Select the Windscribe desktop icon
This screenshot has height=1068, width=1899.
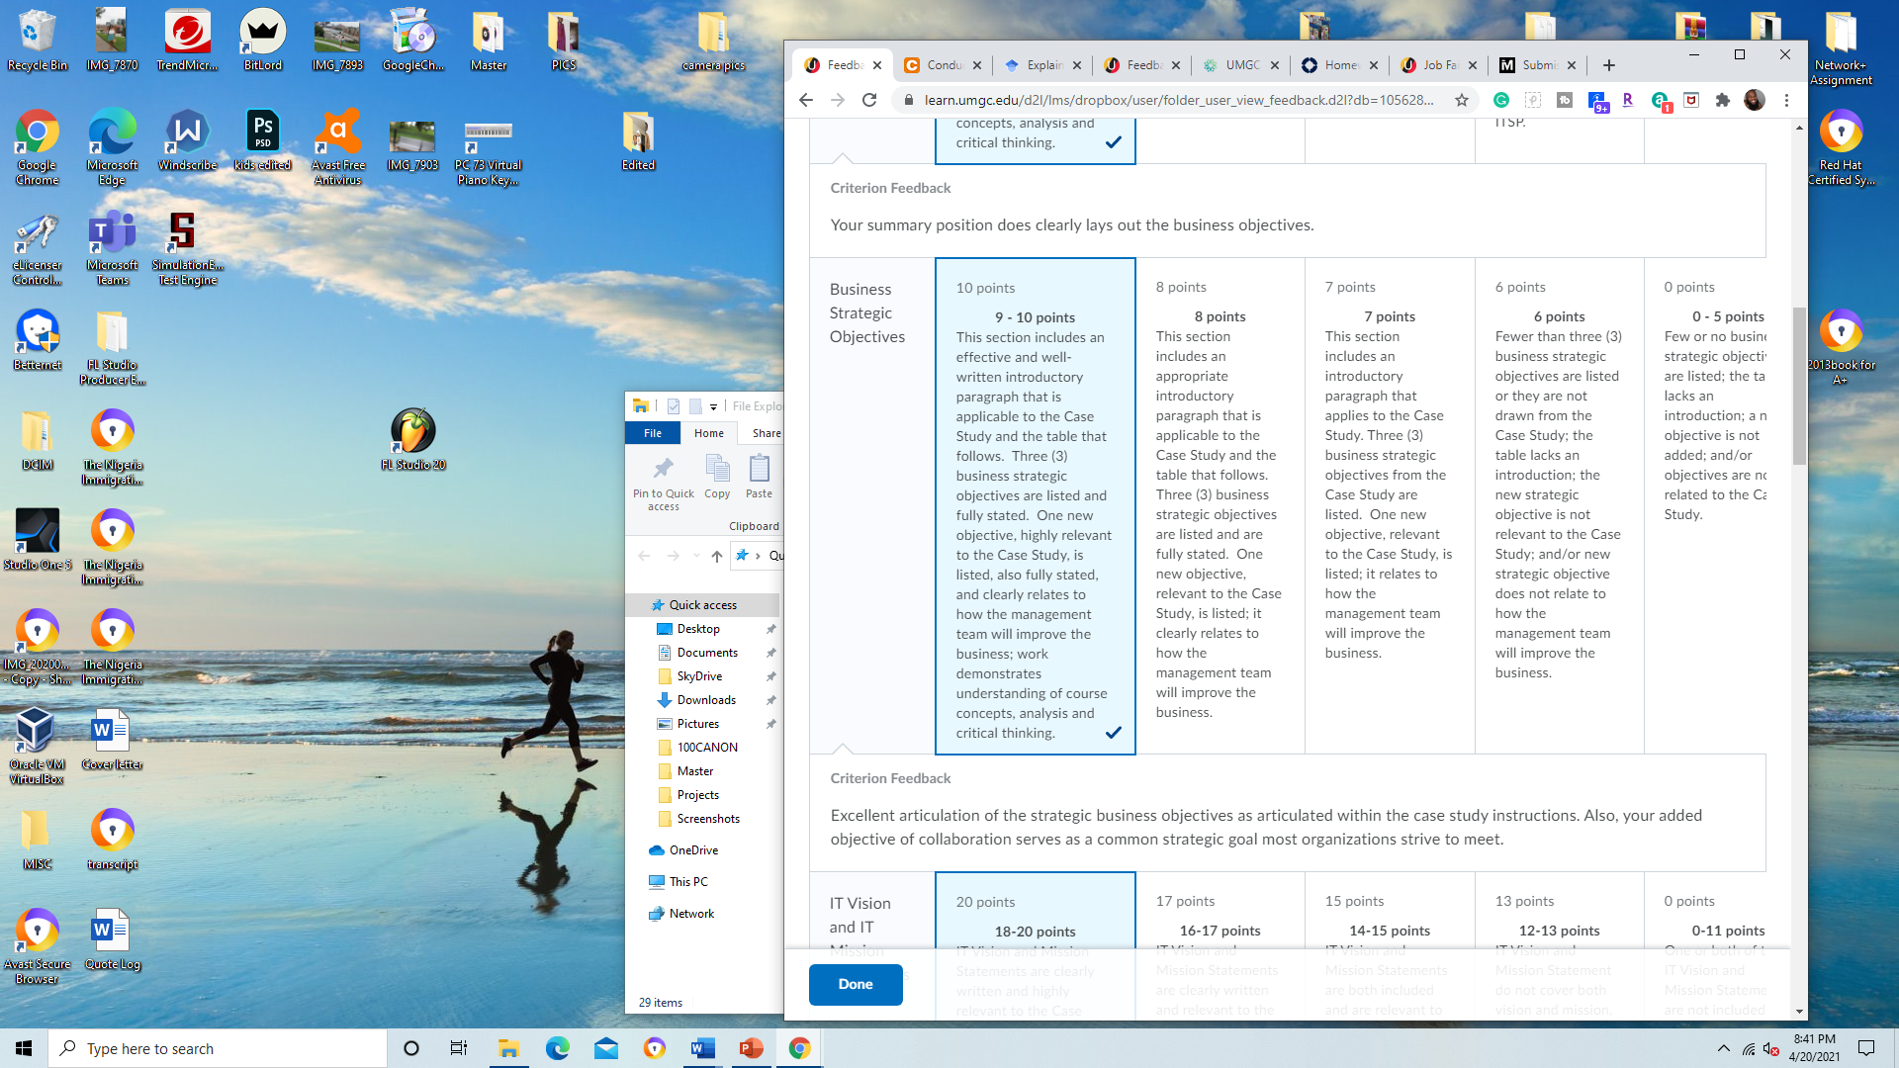188,139
